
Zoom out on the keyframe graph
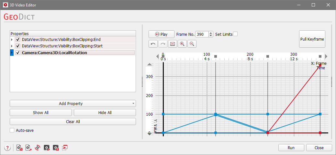[x=192, y=44]
